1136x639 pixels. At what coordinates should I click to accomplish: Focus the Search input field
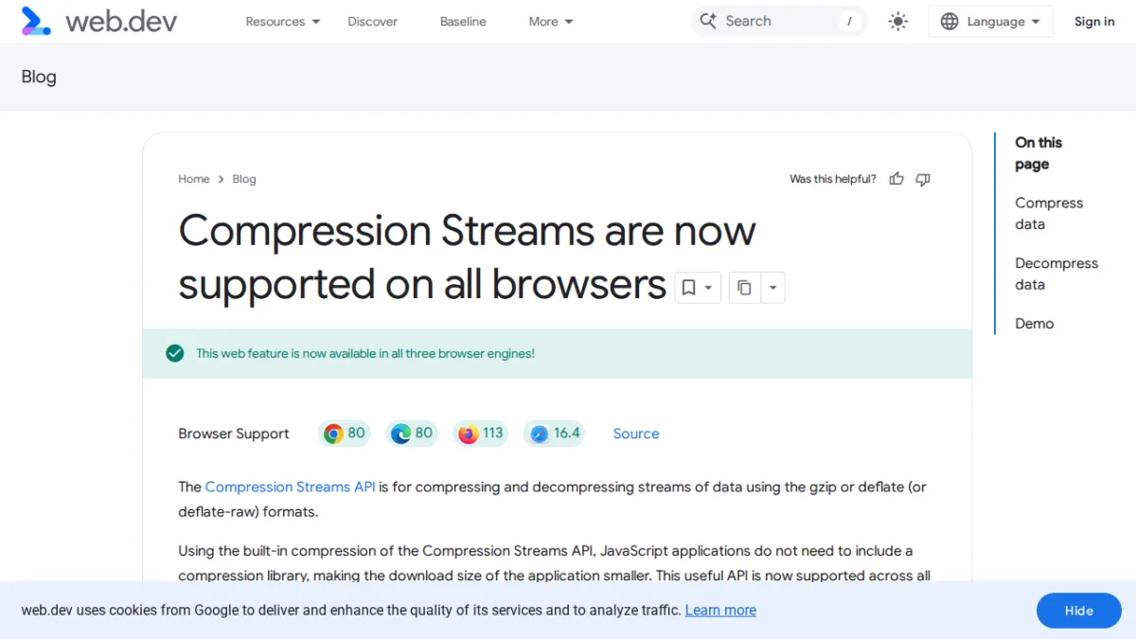[778, 21]
